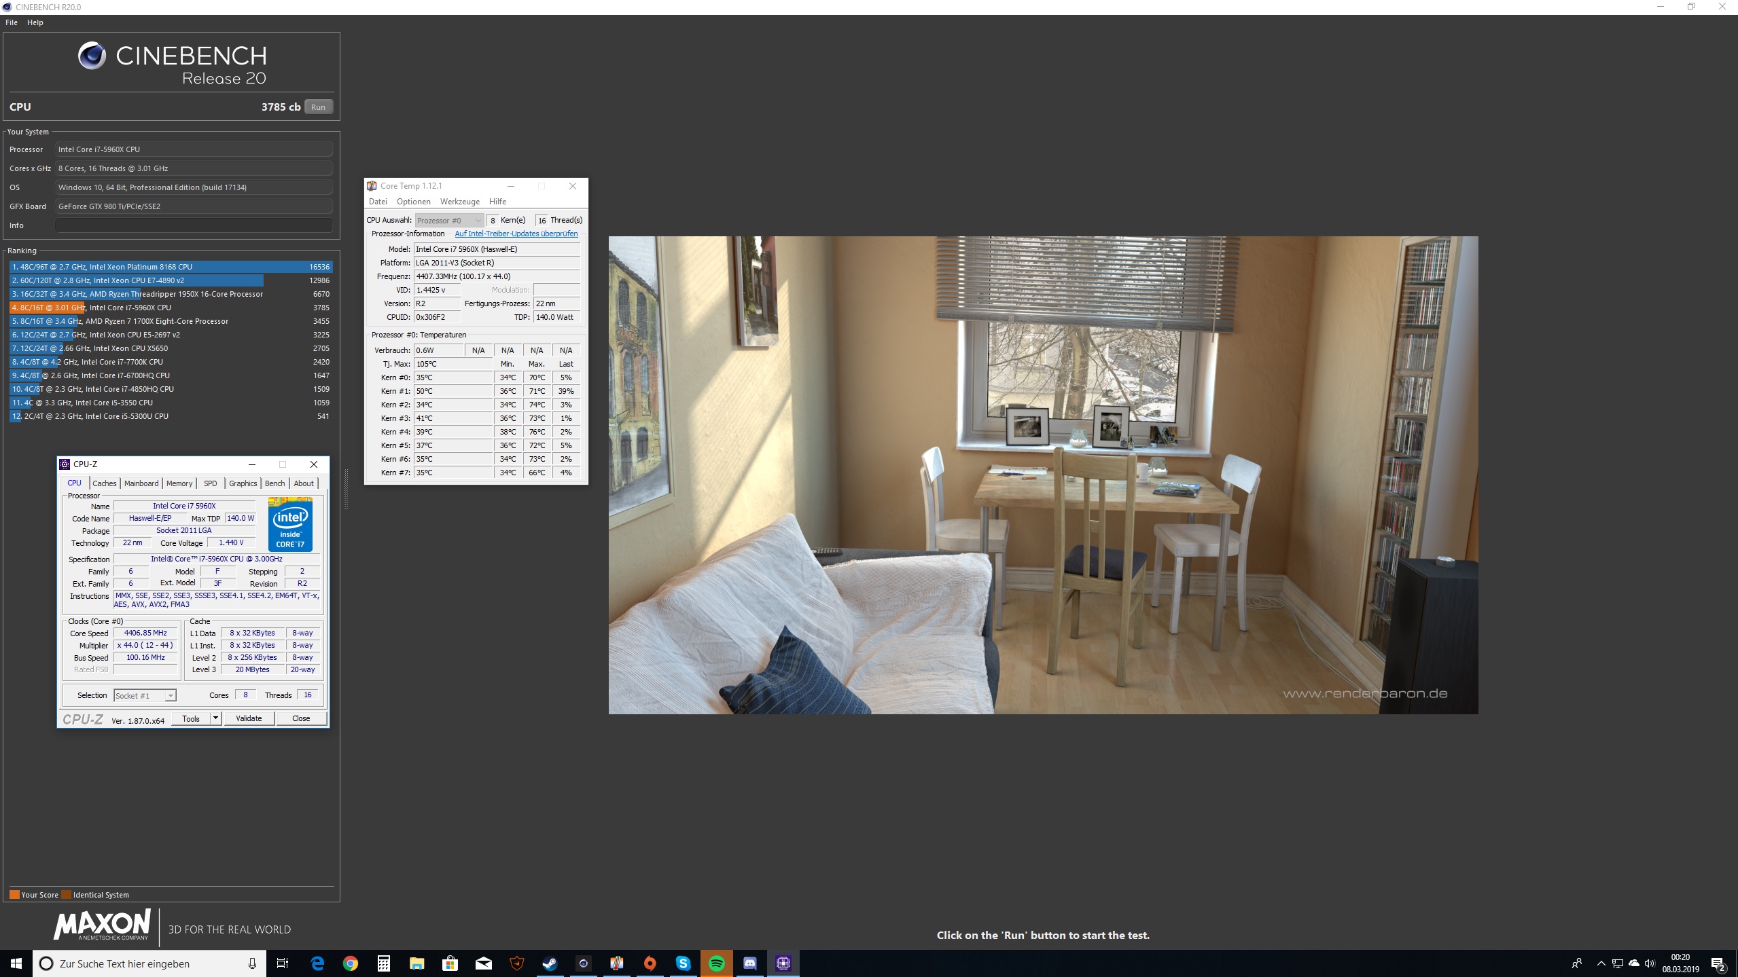Click the Info input field in Your System

point(194,225)
